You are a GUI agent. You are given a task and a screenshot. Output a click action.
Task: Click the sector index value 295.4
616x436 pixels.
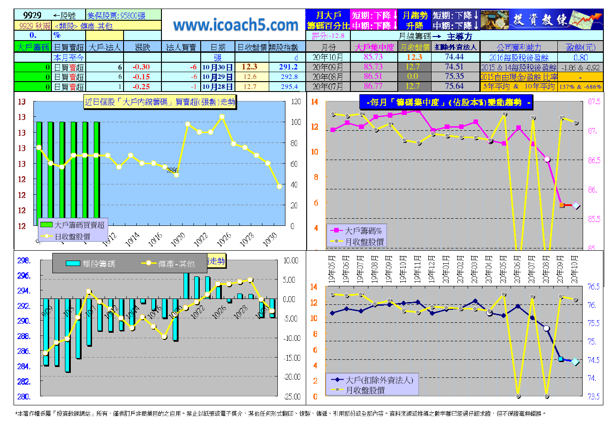click(x=289, y=87)
